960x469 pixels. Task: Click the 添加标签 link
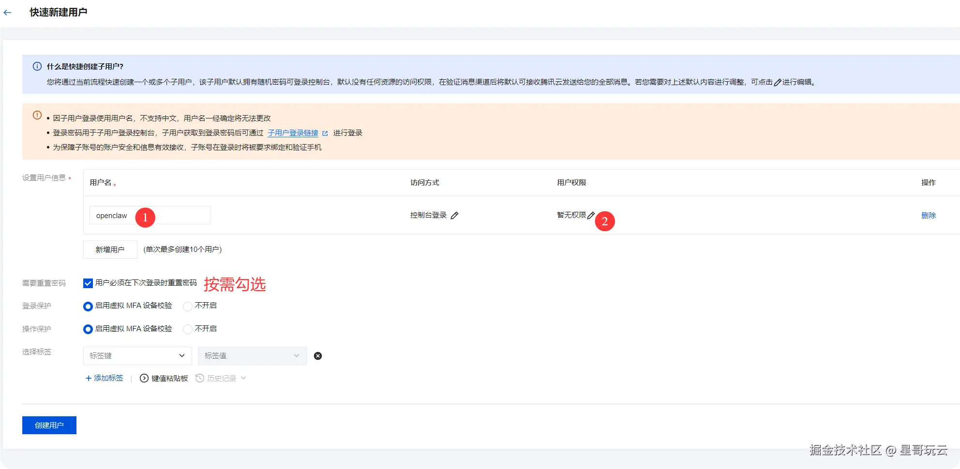(x=108, y=378)
